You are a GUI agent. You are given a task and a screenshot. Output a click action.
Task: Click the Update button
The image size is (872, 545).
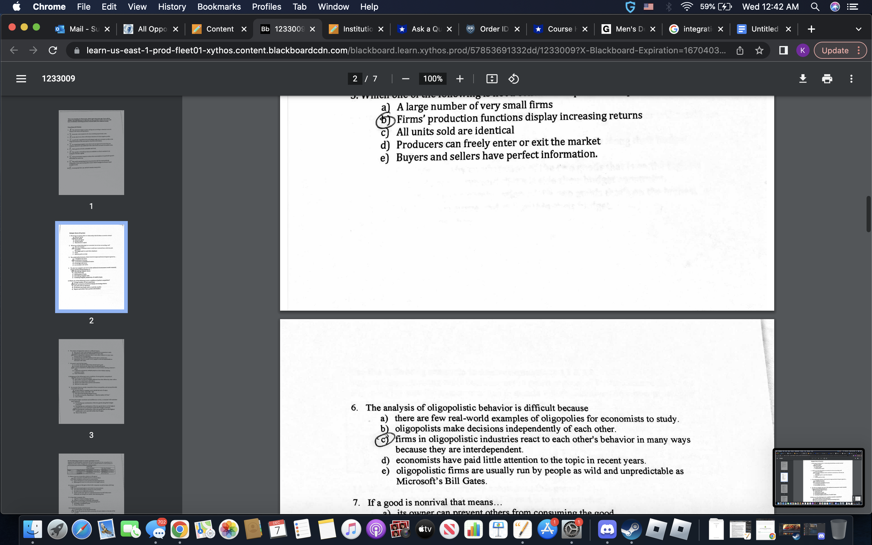coord(835,50)
